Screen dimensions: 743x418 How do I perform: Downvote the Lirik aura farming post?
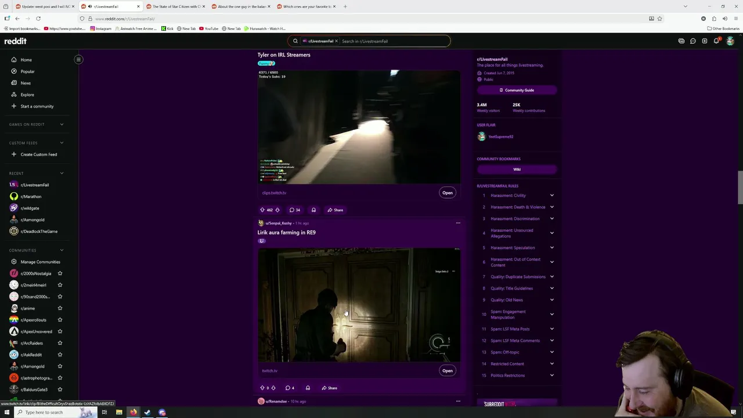coord(273,388)
